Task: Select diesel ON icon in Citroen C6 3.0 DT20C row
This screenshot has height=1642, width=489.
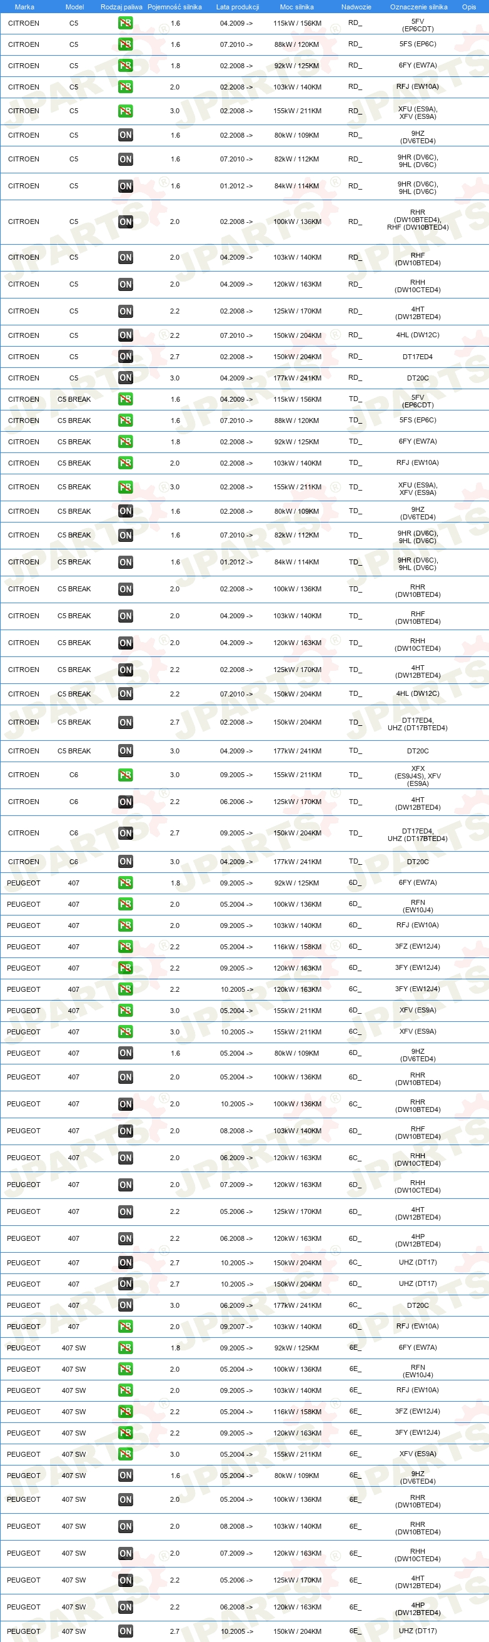Action: coord(126,862)
